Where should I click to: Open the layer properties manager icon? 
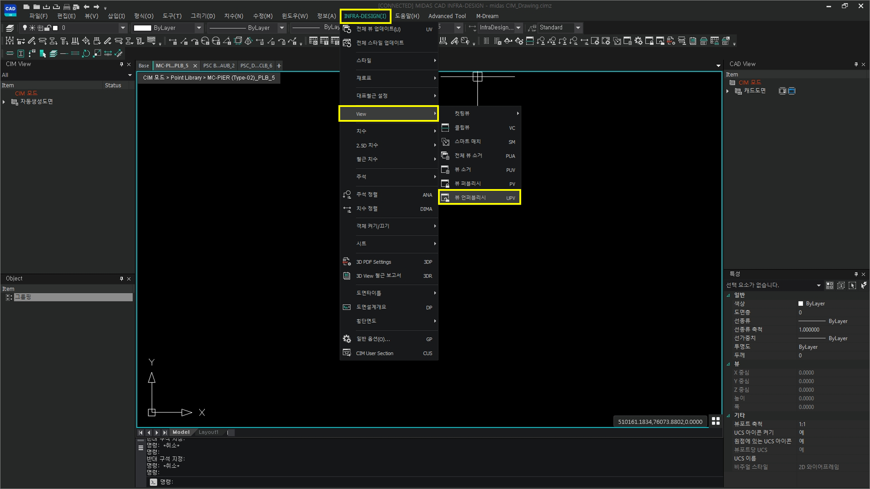[x=10, y=28]
